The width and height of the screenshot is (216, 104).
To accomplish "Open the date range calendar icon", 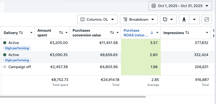I will pos(154,6).
